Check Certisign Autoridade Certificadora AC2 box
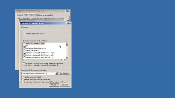The width and height of the screenshot is (175, 98). coord(25,53)
